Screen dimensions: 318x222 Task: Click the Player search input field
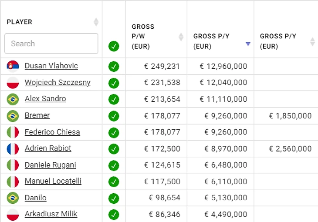tap(51, 44)
